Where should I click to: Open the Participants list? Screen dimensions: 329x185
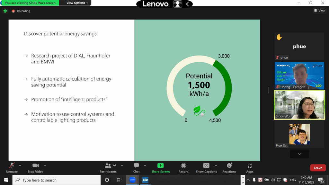point(108,166)
